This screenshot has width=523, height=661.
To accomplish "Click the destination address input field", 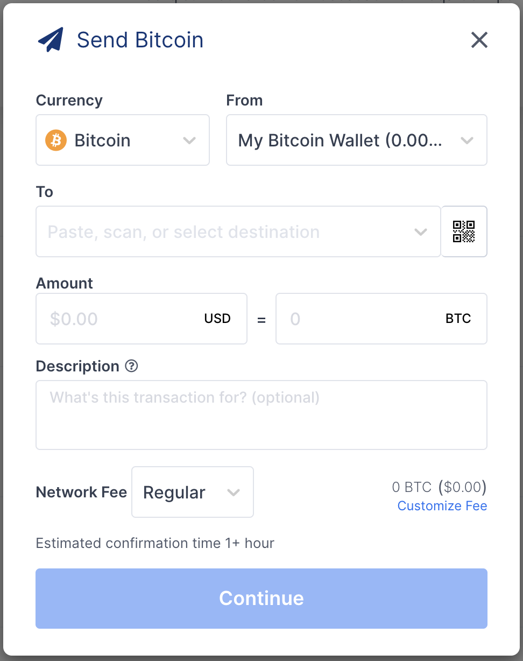I will click(238, 231).
